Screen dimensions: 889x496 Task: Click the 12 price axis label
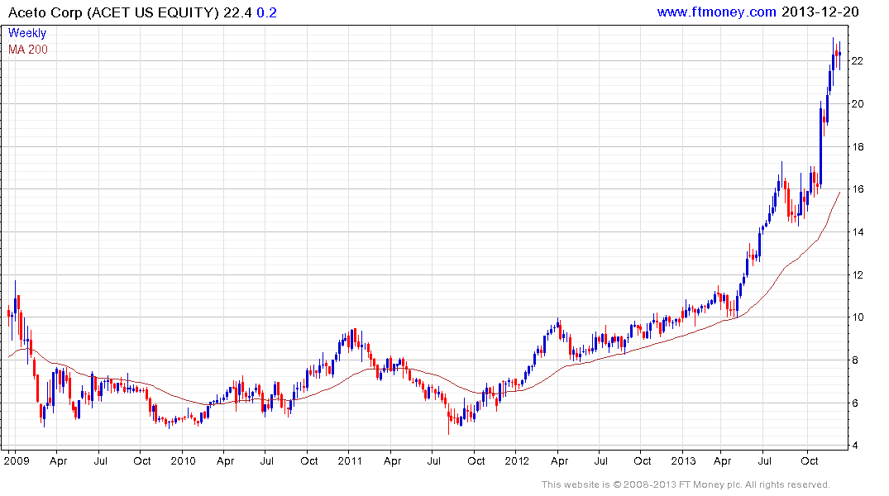858,275
